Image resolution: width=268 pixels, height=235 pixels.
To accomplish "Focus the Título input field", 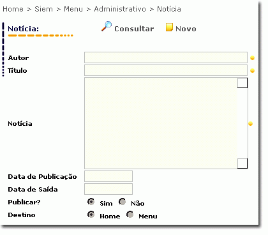I will tap(166, 70).
